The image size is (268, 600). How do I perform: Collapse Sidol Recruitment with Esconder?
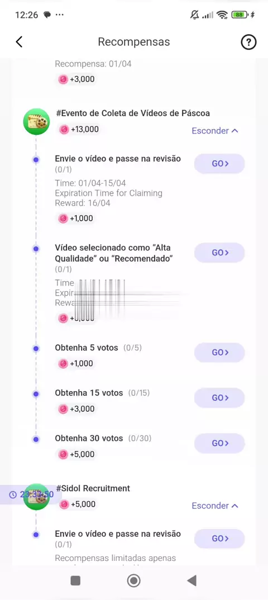pos(215,506)
